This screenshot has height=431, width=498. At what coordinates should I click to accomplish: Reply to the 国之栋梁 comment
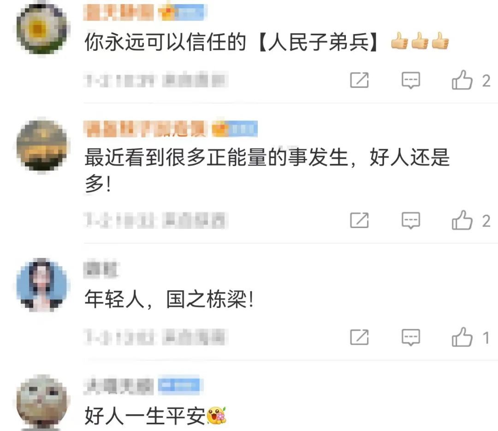tap(411, 337)
